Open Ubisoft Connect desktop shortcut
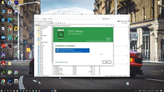Viewport: 164px width, 92px height. 16,74
